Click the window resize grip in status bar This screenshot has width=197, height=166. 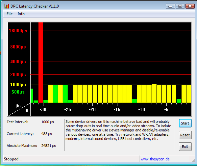tap(193, 160)
